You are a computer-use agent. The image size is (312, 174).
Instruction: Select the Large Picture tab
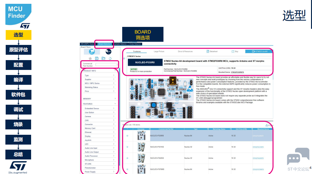coord(159,51)
